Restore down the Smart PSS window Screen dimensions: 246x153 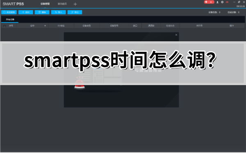(x=239, y=2)
